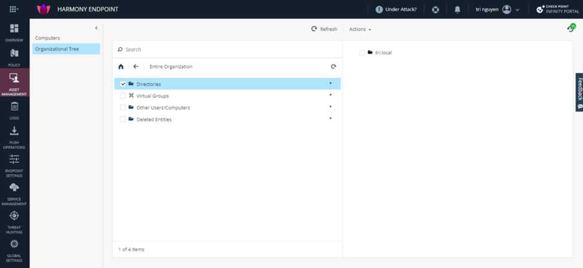Expand the Directories row arrow
583x268 pixels.
[x=331, y=83]
